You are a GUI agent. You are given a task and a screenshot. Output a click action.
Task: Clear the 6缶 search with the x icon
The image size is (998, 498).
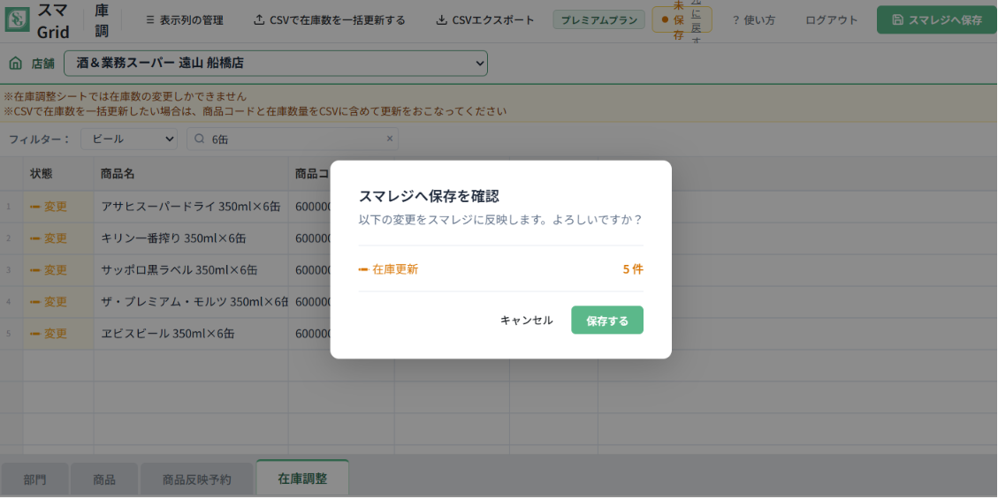390,139
